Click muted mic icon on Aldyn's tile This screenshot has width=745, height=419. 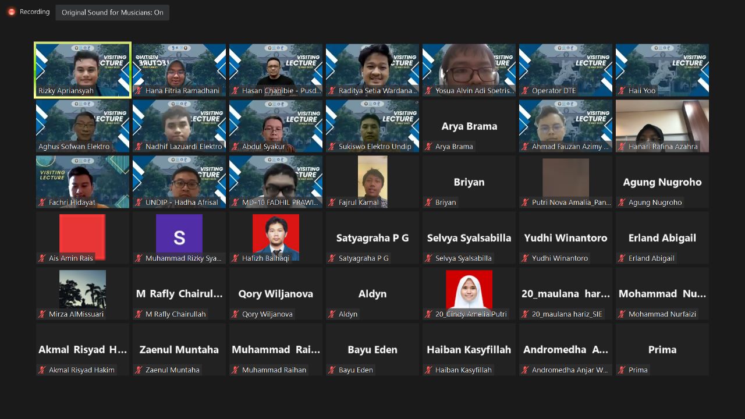tap(332, 314)
